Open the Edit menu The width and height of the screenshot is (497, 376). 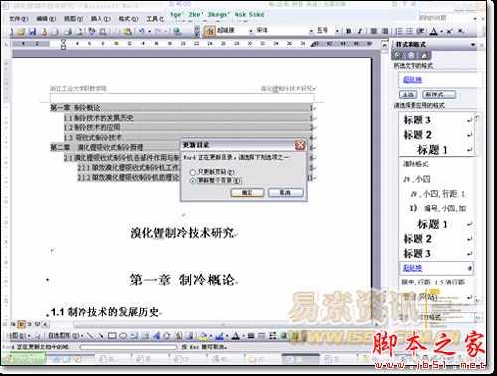coord(46,19)
